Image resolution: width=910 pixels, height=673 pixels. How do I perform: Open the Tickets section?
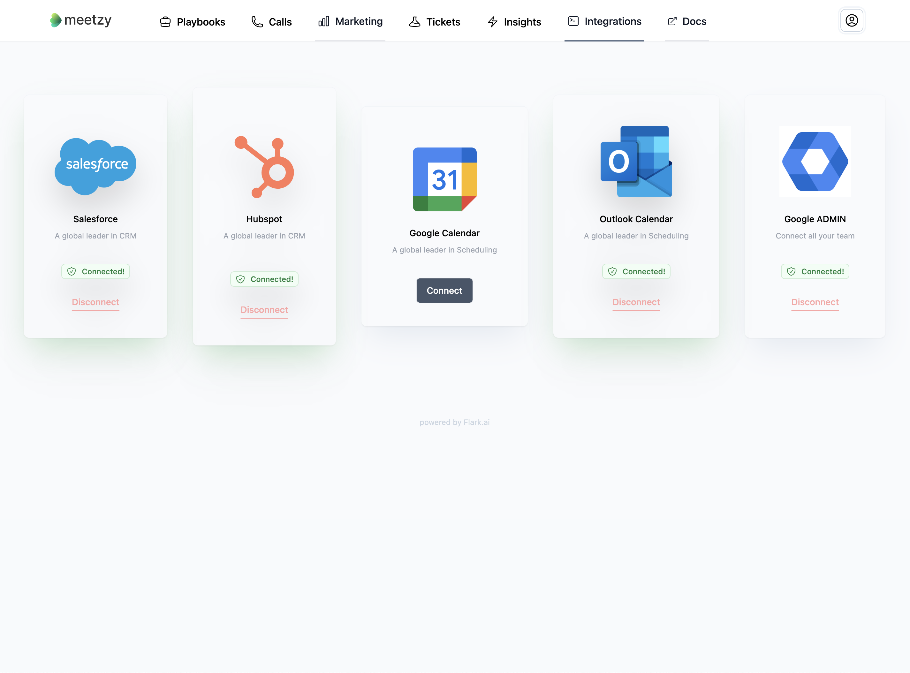click(435, 20)
